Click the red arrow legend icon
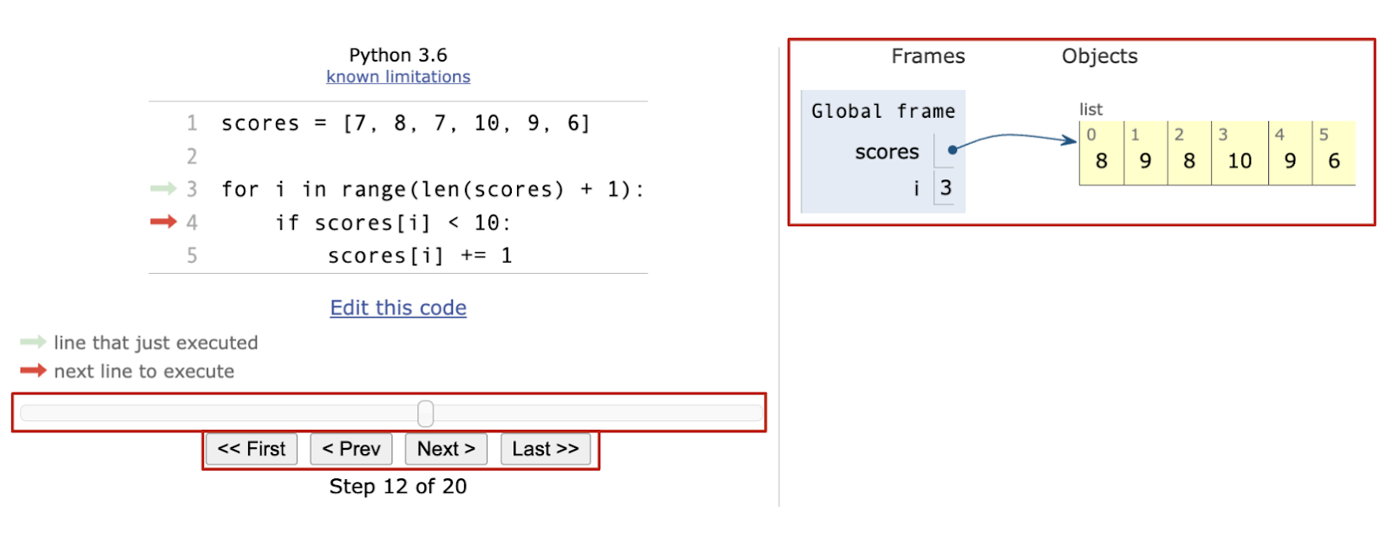The width and height of the screenshot is (1388, 539). [33, 371]
